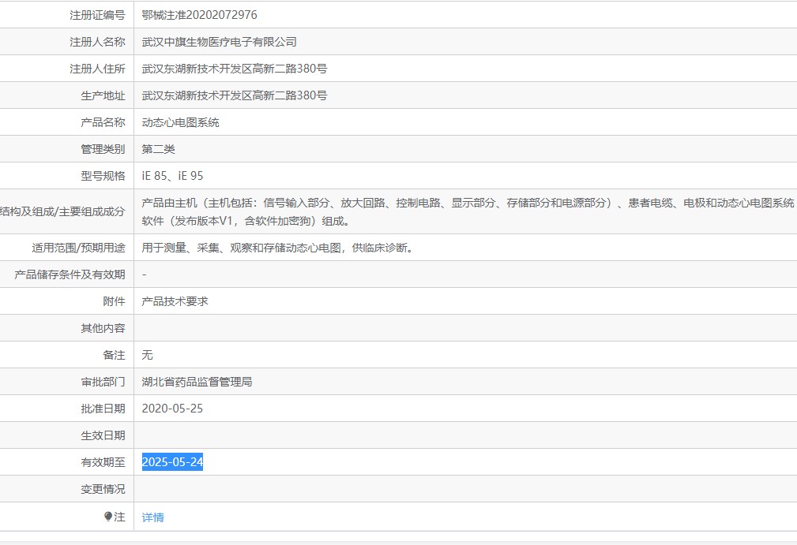Click the 型号规格 label
This screenshot has width=797, height=545.
click(103, 176)
